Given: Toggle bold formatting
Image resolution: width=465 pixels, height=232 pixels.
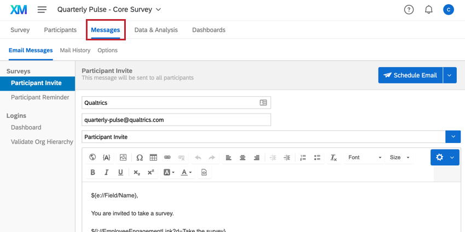Looking at the screenshot, I should 92,172.
